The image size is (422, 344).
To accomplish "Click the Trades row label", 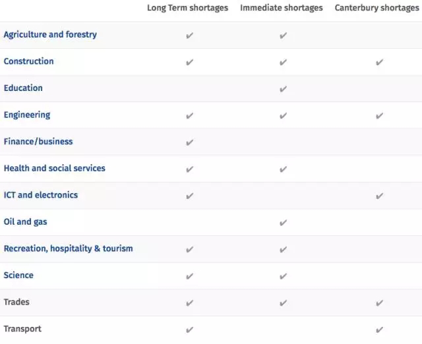I will point(16,302).
